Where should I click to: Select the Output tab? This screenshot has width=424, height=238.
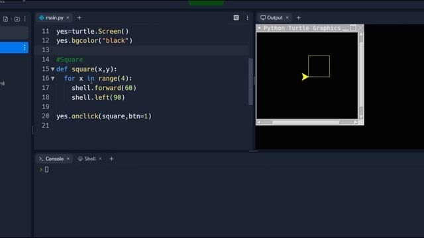click(x=272, y=18)
